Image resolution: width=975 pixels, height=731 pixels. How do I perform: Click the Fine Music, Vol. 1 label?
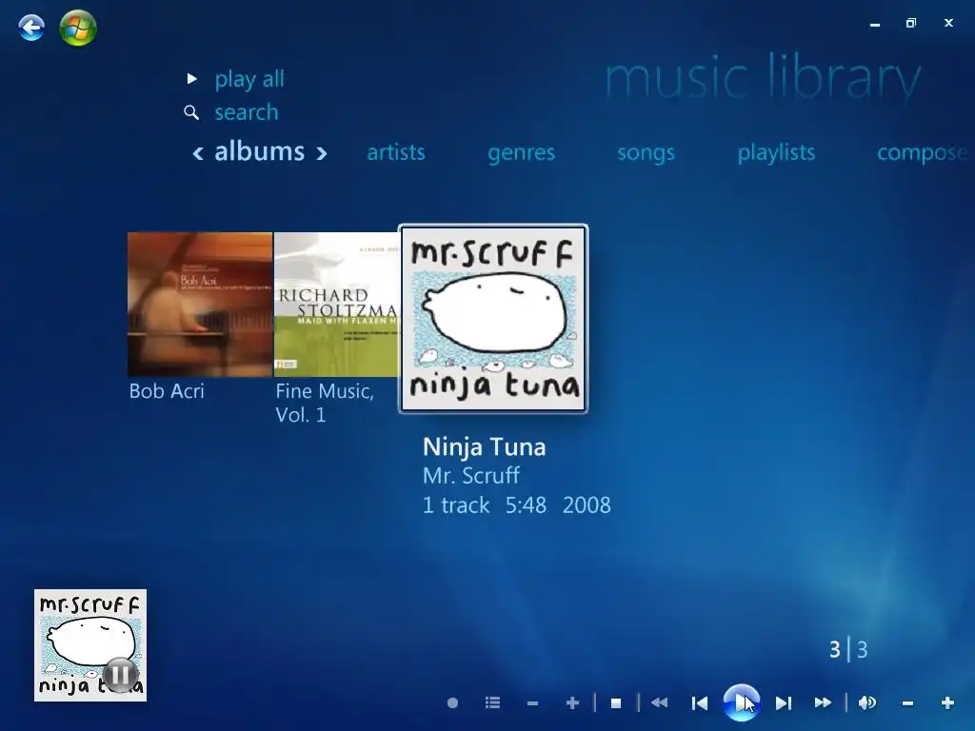(x=325, y=403)
